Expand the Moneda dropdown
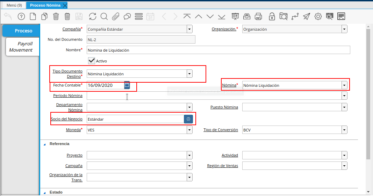Viewport: 373px width, 196px height. pos(189,130)
